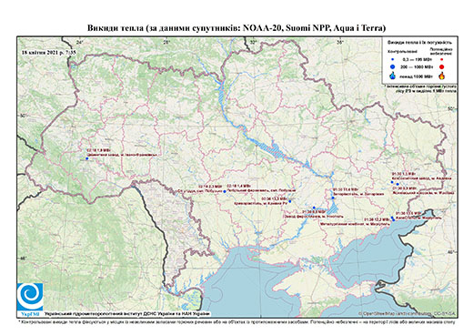Click the OpenStreetMap contributors attribution
Screen dimensions: 473x335
[x=408, y=313]
